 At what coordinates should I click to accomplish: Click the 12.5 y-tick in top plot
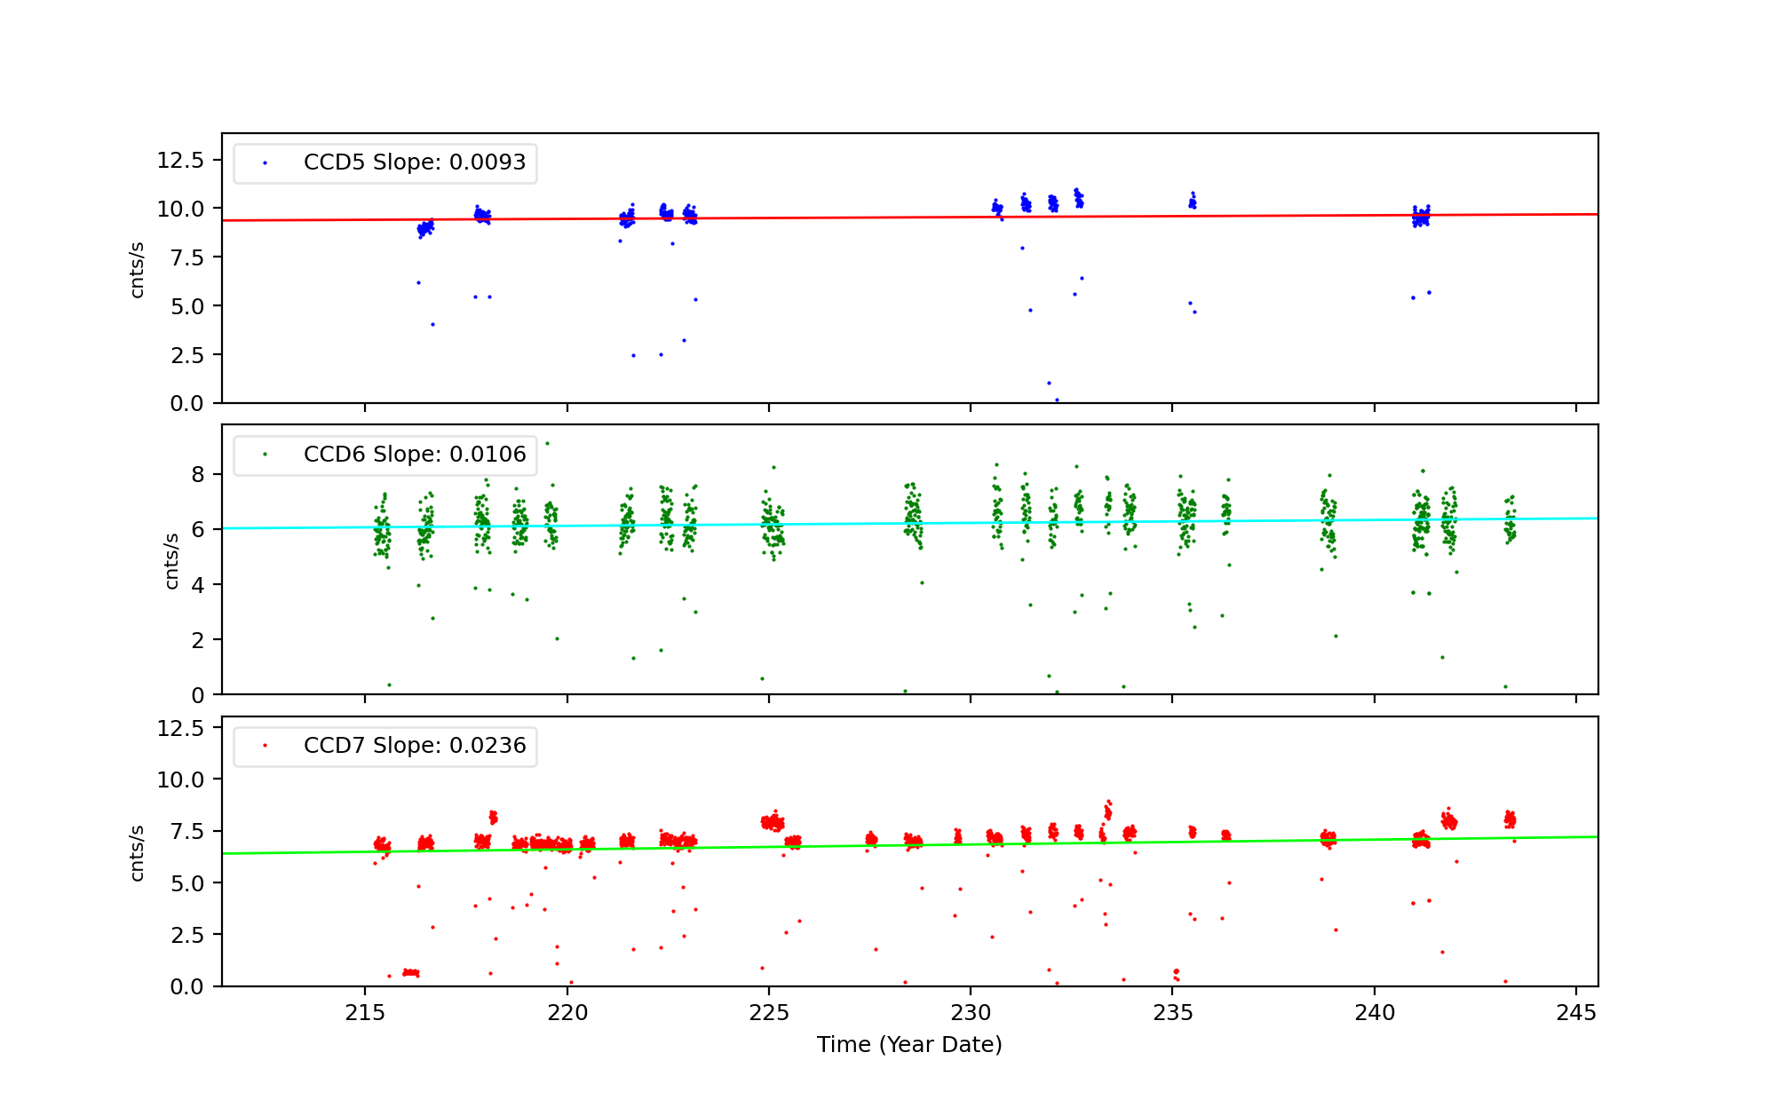[x=180, y=161]
